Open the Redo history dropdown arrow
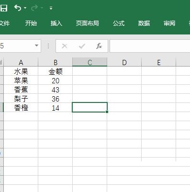This screenshot has height=192, width=190. pyautogui.click(x=42, y=8)
